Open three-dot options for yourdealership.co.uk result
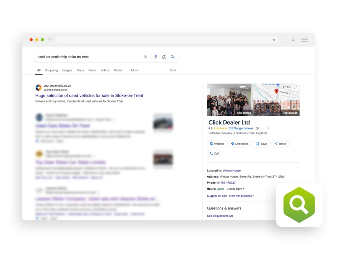This screenshot has height=253, width=337. [81, 90]
